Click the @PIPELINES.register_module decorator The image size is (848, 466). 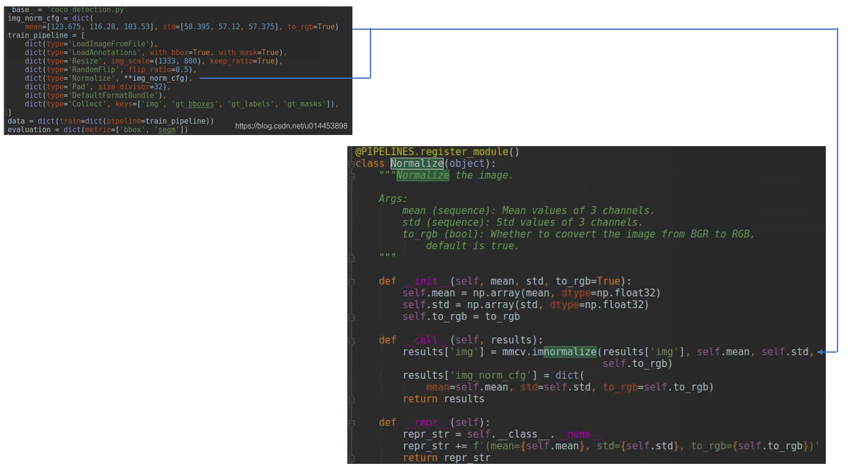[437, 152]
